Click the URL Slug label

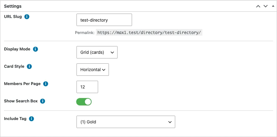coord(13,17)
